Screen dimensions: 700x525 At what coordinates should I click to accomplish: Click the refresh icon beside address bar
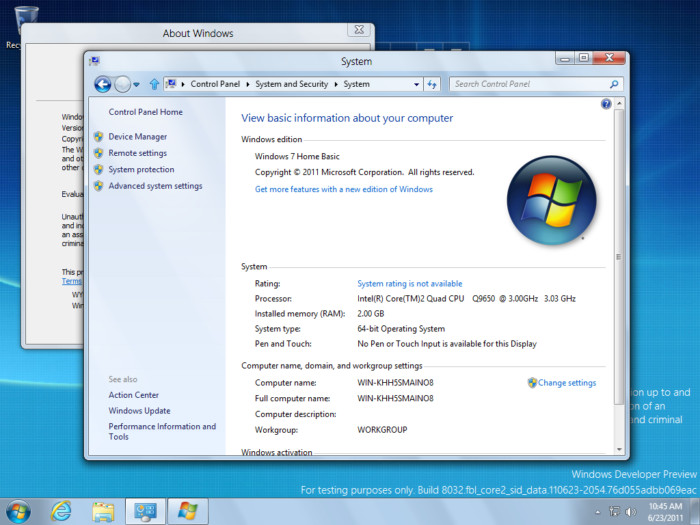[x=432, y=84]
